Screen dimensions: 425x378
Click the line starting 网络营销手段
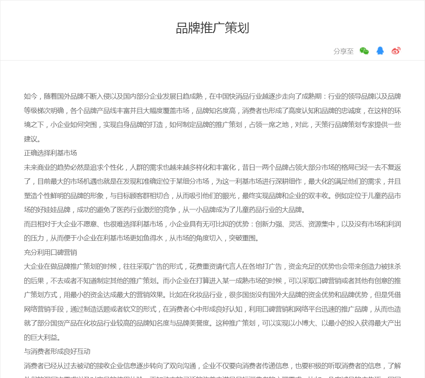point(212,309)
